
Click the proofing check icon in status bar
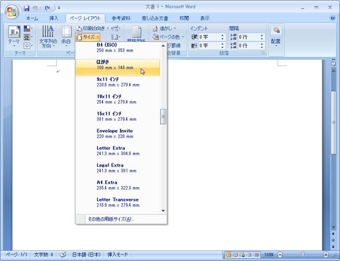[x=63, y=255]
